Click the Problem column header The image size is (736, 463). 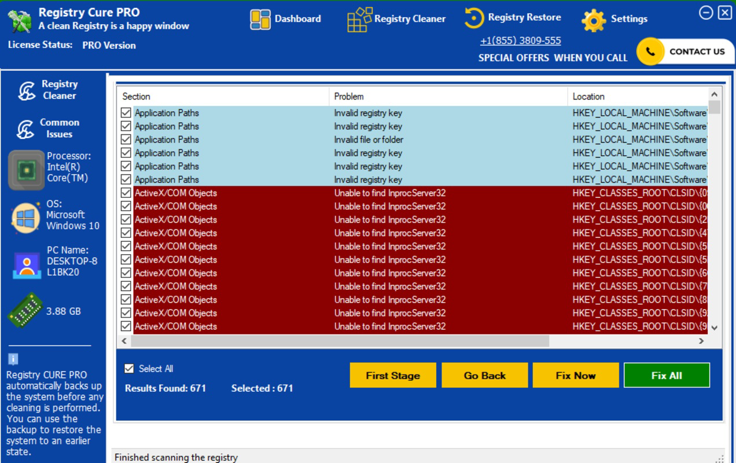(448, 96)
